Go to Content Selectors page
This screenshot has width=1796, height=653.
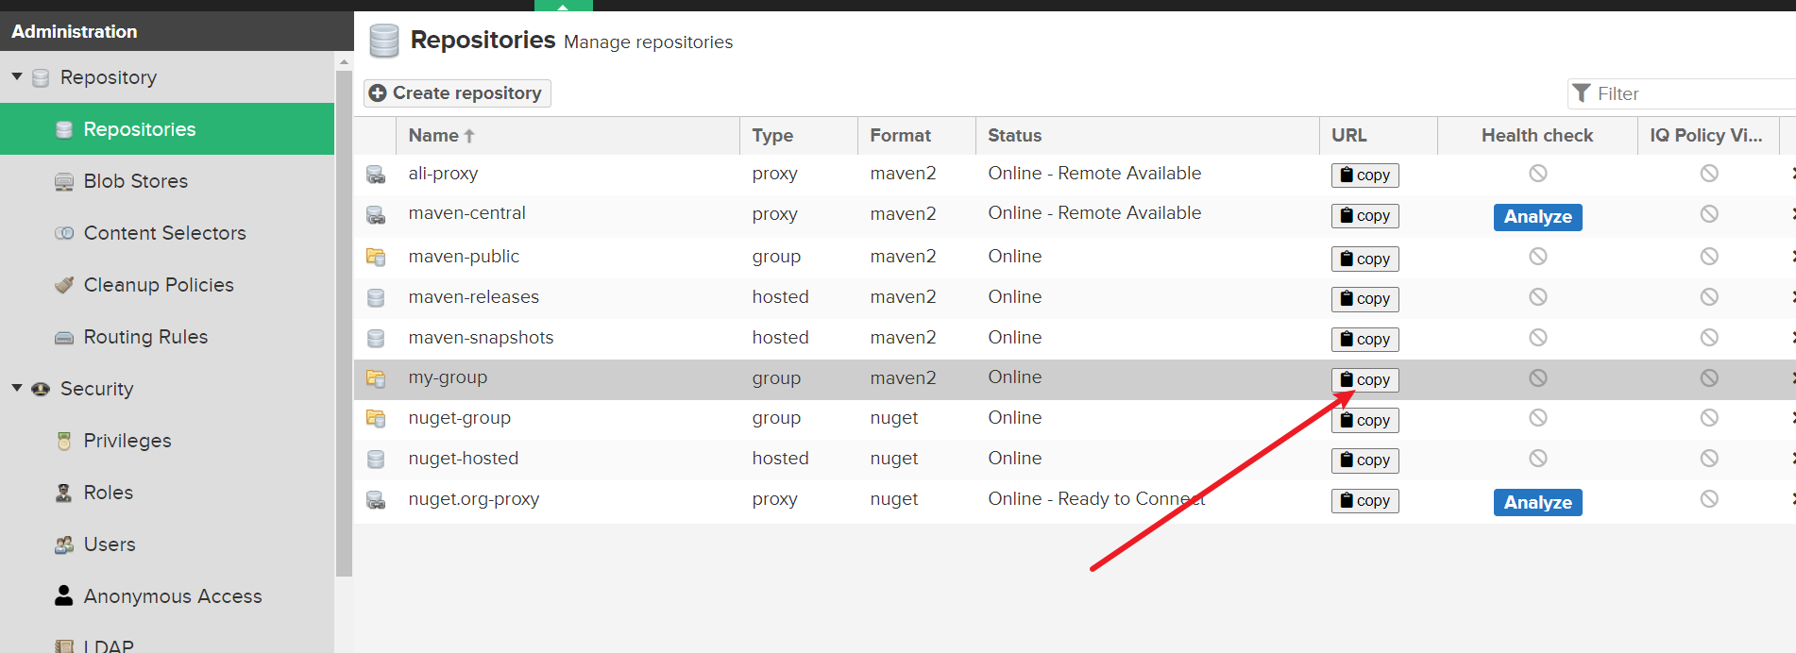click(164, 233)
